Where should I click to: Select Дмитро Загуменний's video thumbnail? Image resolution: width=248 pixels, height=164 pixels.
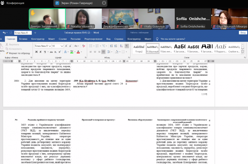pyautogui.click(x=47, y=19)
